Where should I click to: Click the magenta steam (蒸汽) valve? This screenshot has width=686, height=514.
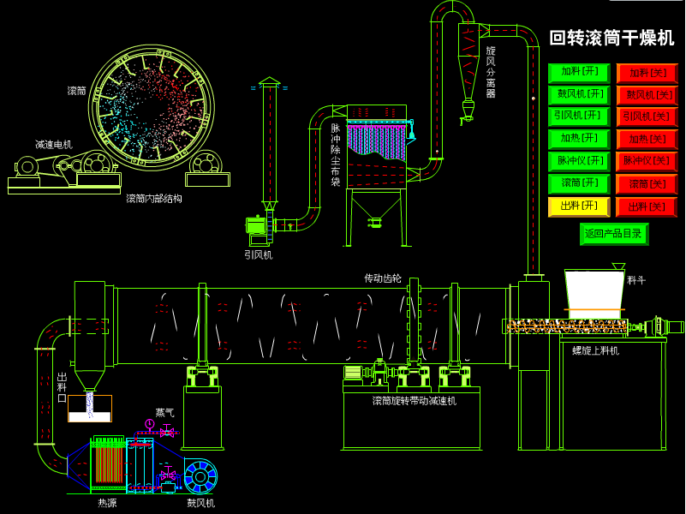[167, 431]
